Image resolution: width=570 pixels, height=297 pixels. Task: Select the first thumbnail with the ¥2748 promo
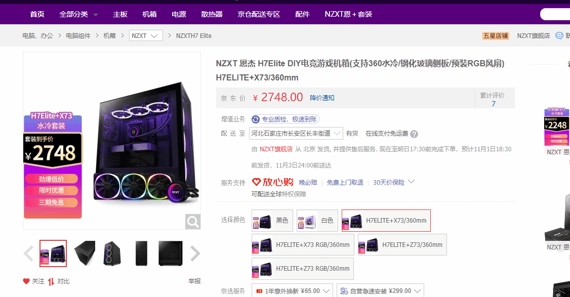pyautogui.click(x=53, y=253)
